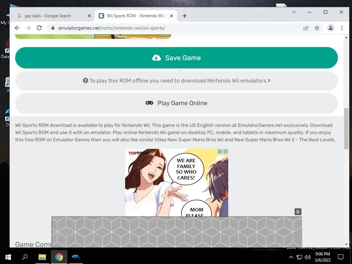
Task: Close the Wii Sports ROM tab
Action: coord(171,16)
